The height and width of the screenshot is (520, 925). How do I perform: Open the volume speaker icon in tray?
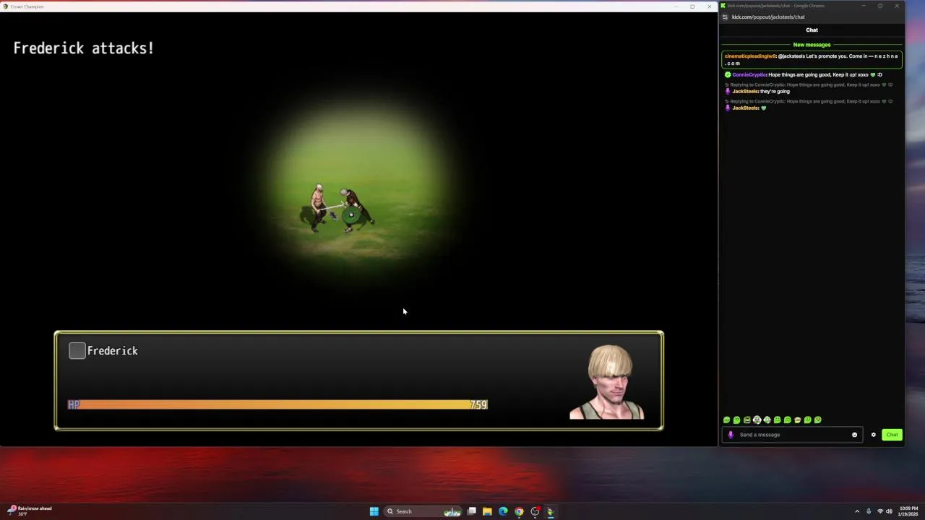pyautogui.click(x=889, y=511)
